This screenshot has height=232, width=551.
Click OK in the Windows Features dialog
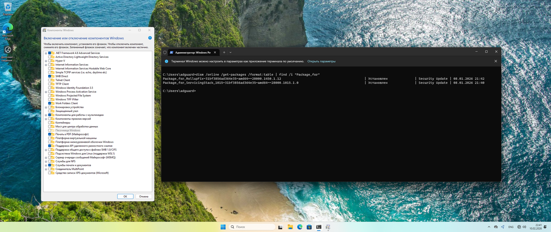[125, 196]
